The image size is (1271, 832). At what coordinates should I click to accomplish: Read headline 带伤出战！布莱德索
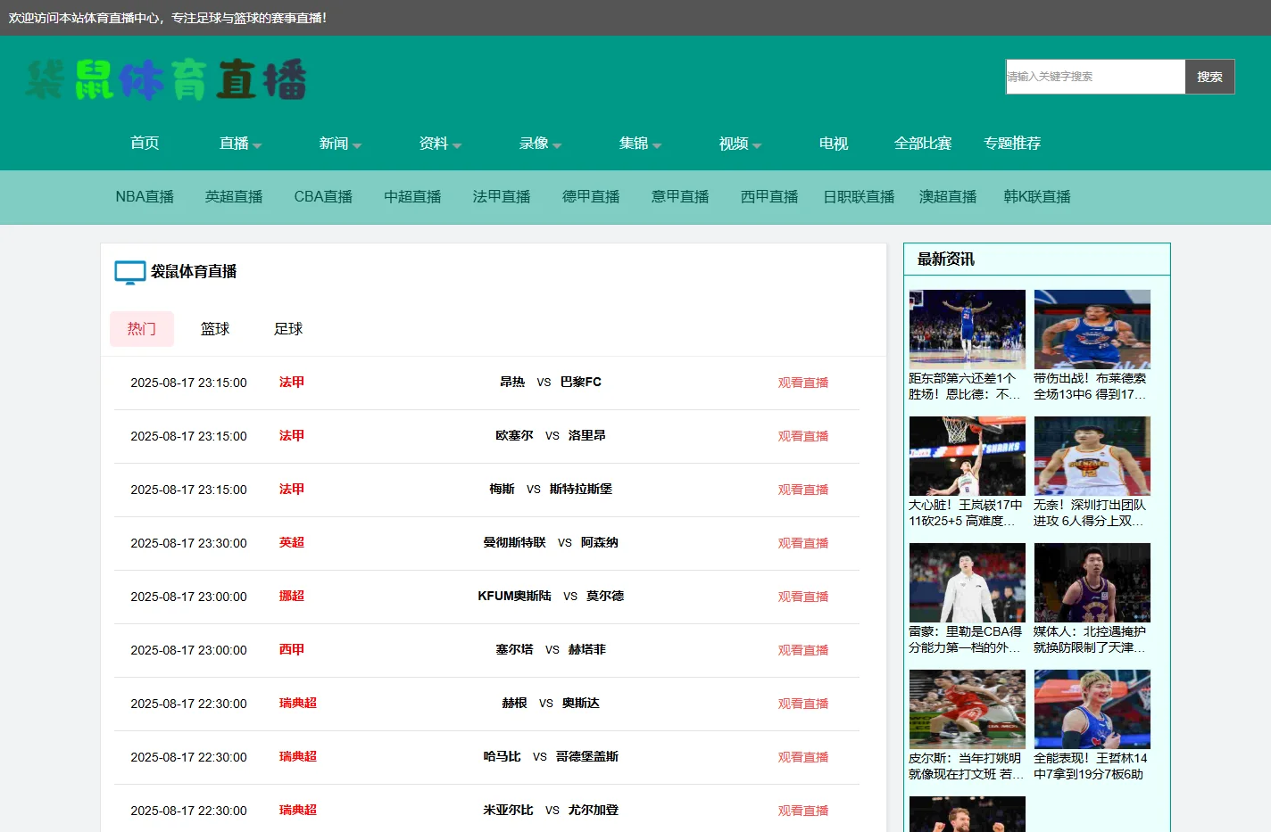1090,386
